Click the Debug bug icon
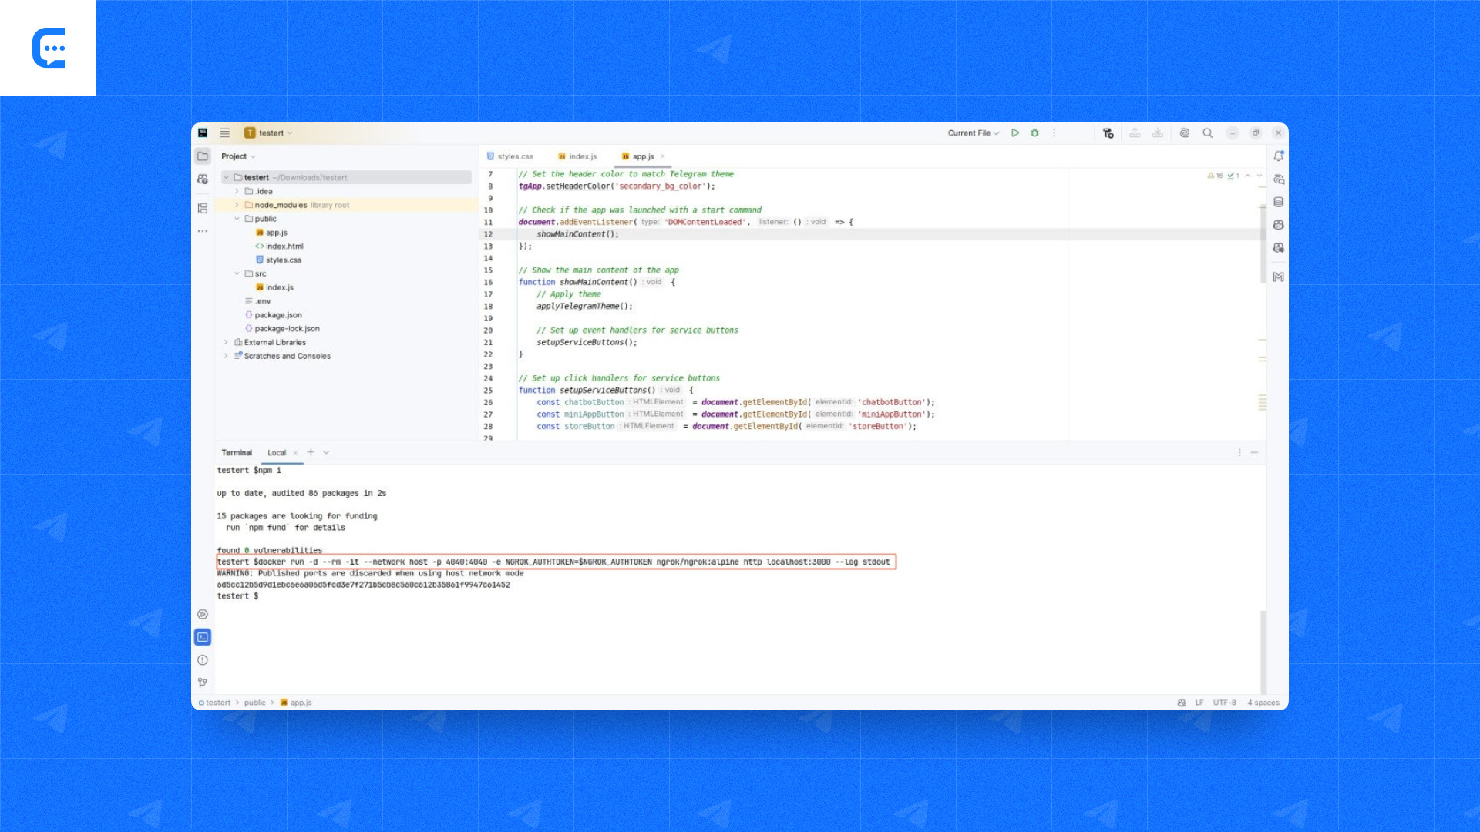This screenshot has height=832, width=1480. click(1034, 133)
